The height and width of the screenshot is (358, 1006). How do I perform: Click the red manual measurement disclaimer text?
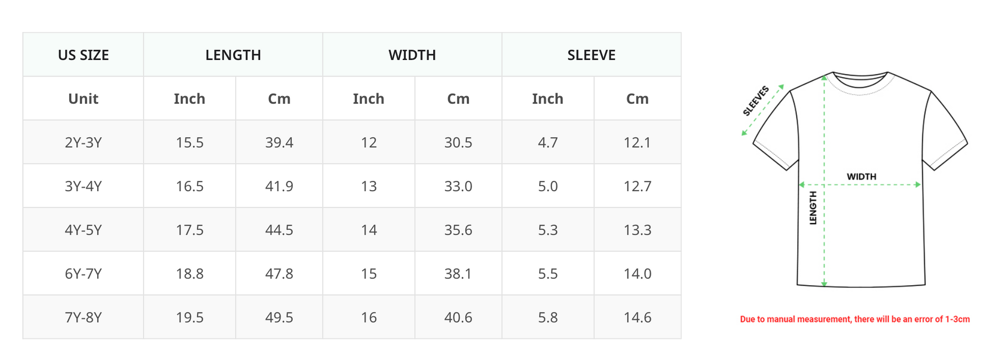pos(855,319)
